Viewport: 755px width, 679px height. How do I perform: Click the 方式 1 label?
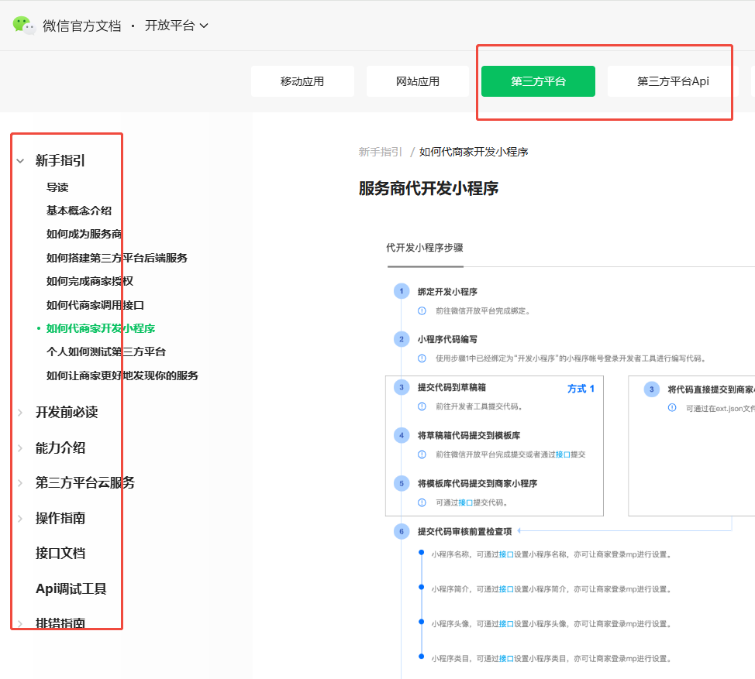(581, 389)
